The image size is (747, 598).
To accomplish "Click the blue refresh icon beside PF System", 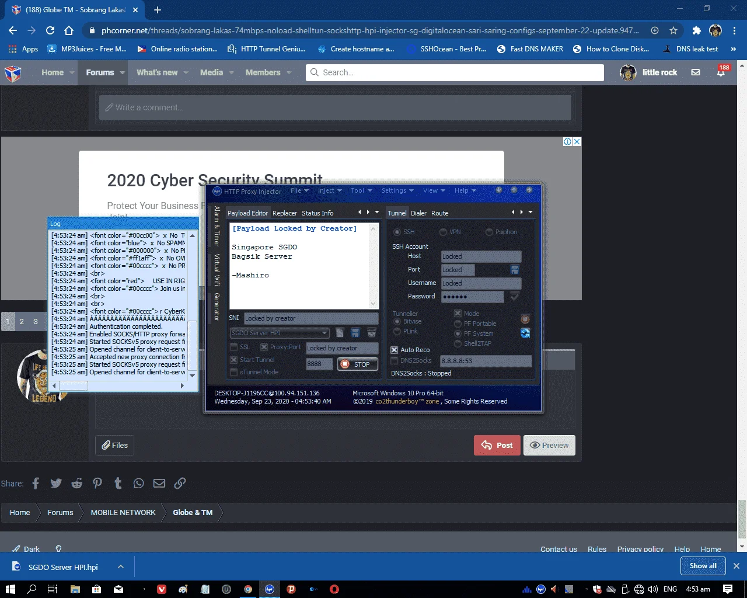I will click(525, 333).
